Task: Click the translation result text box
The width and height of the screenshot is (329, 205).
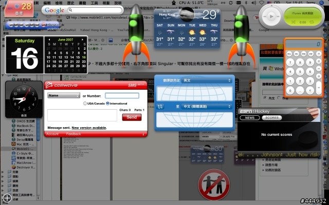Action: tap(194, 120)
